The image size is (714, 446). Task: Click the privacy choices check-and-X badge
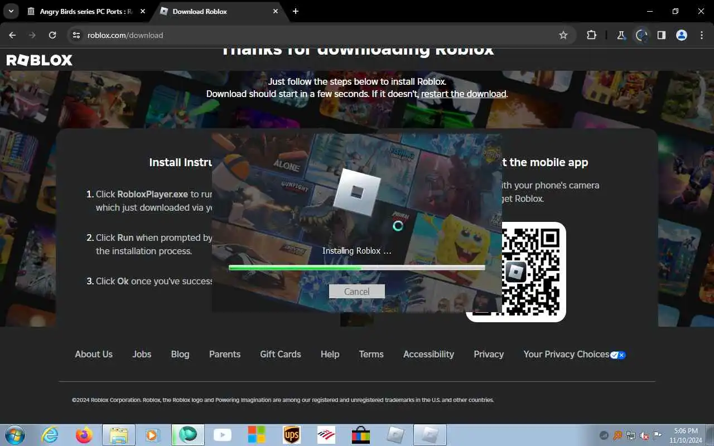(x=618, y=355)
